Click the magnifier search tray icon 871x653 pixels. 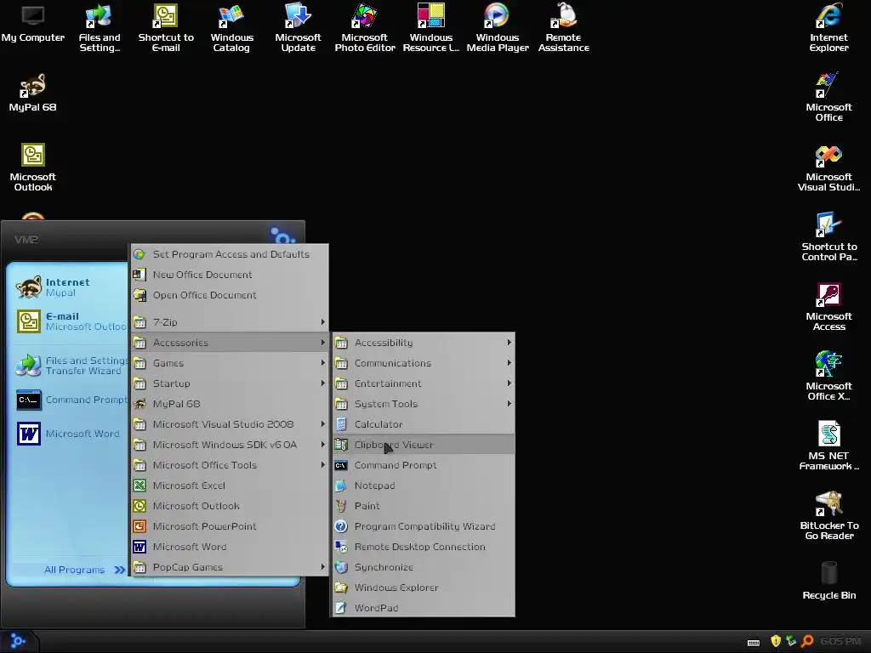click(x=807, y=641)
